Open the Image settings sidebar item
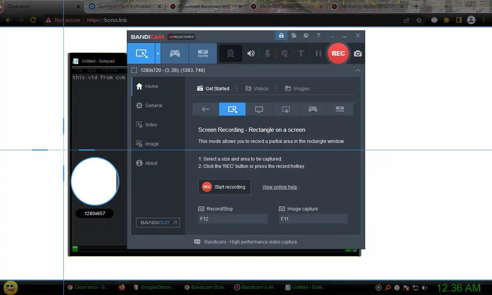The height and width of the screenshot is (295, 492). tap(158, 144)
